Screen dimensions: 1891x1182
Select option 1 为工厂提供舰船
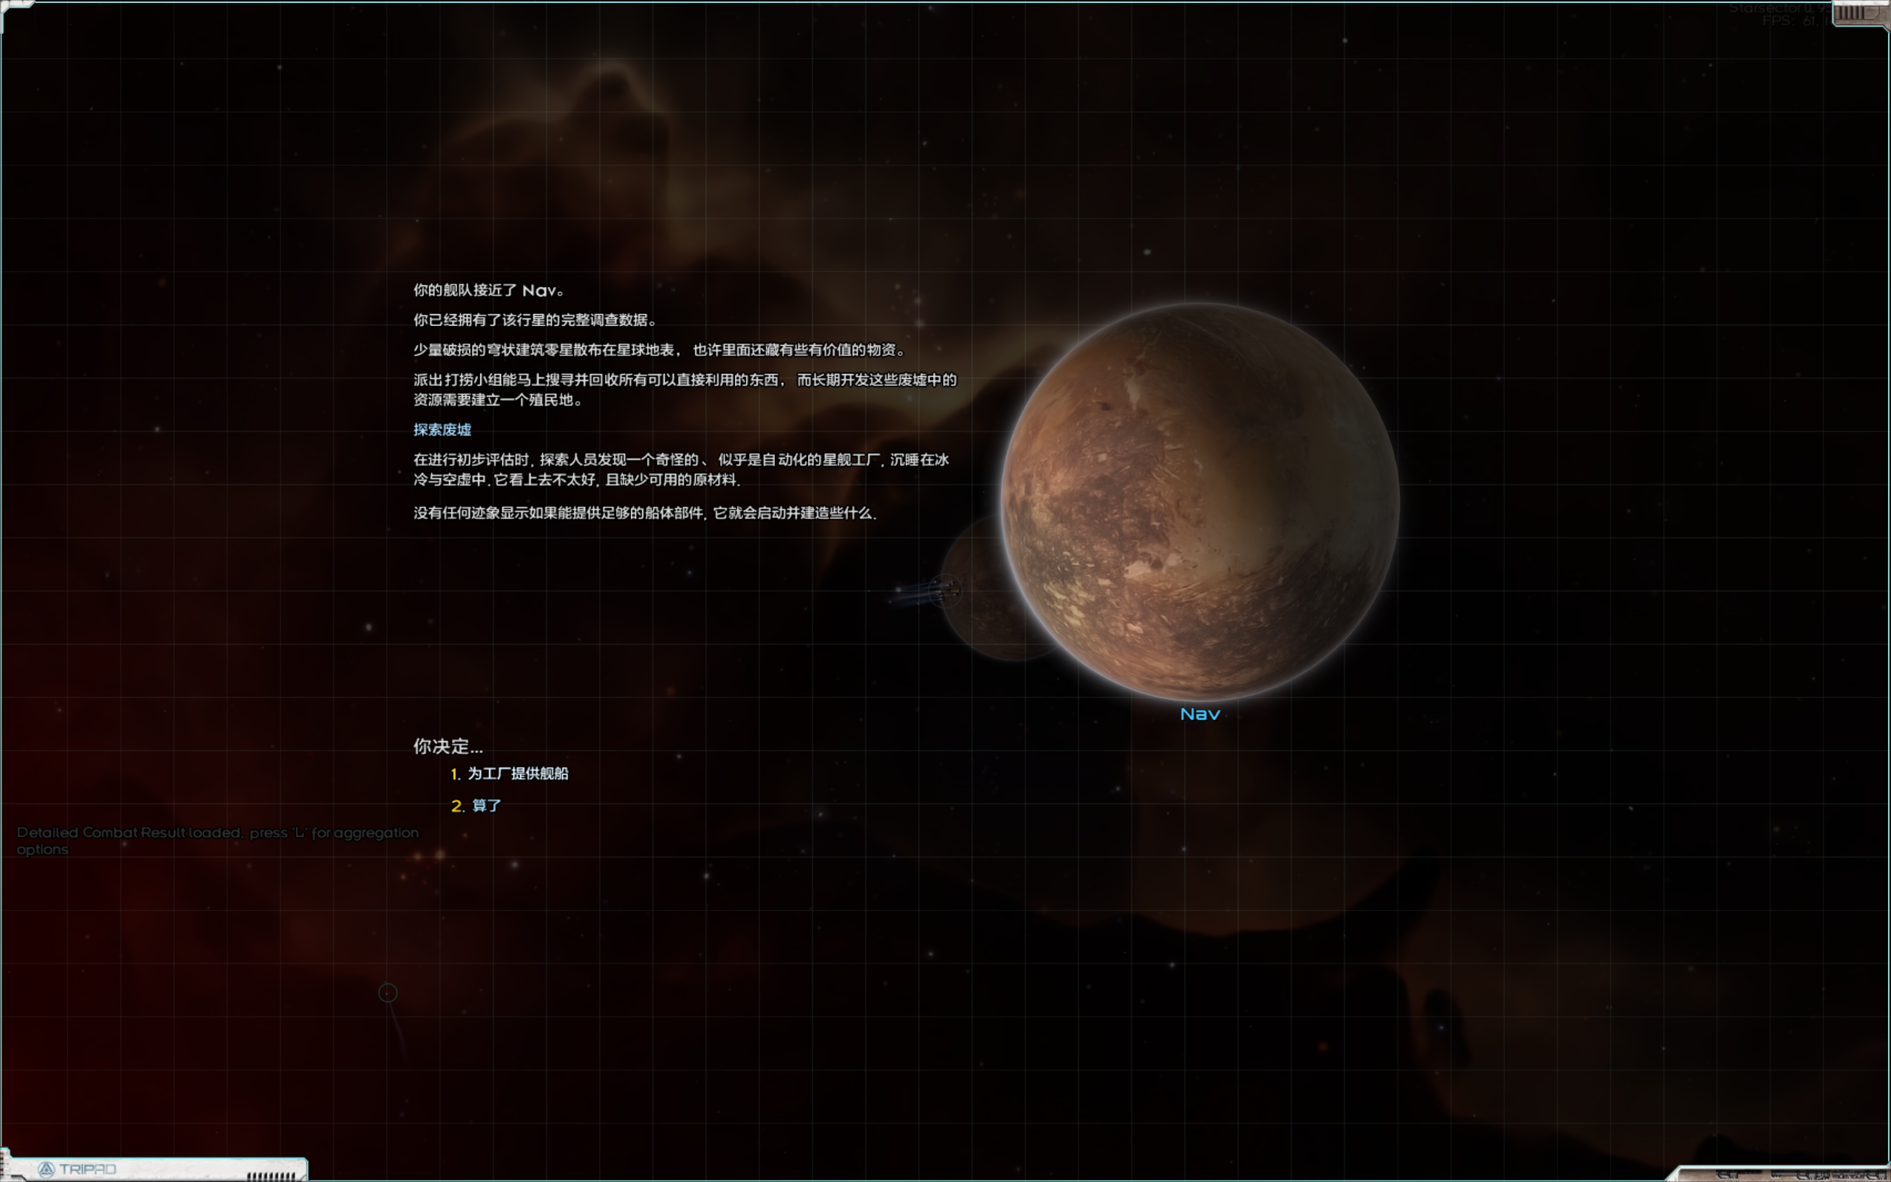[x=518, y=773]
